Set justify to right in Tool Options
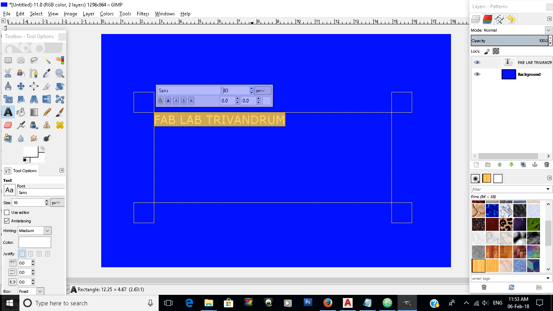 click(30, 253)
